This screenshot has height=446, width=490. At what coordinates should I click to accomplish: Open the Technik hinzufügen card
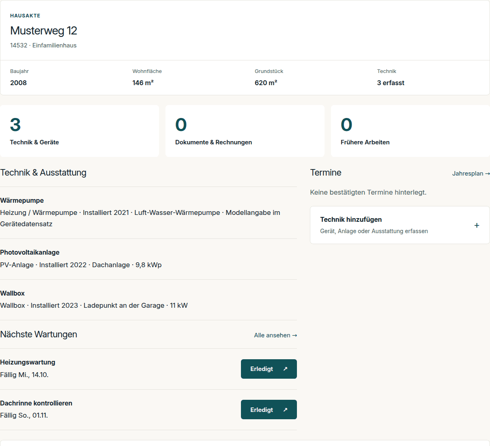click(400, 225)
